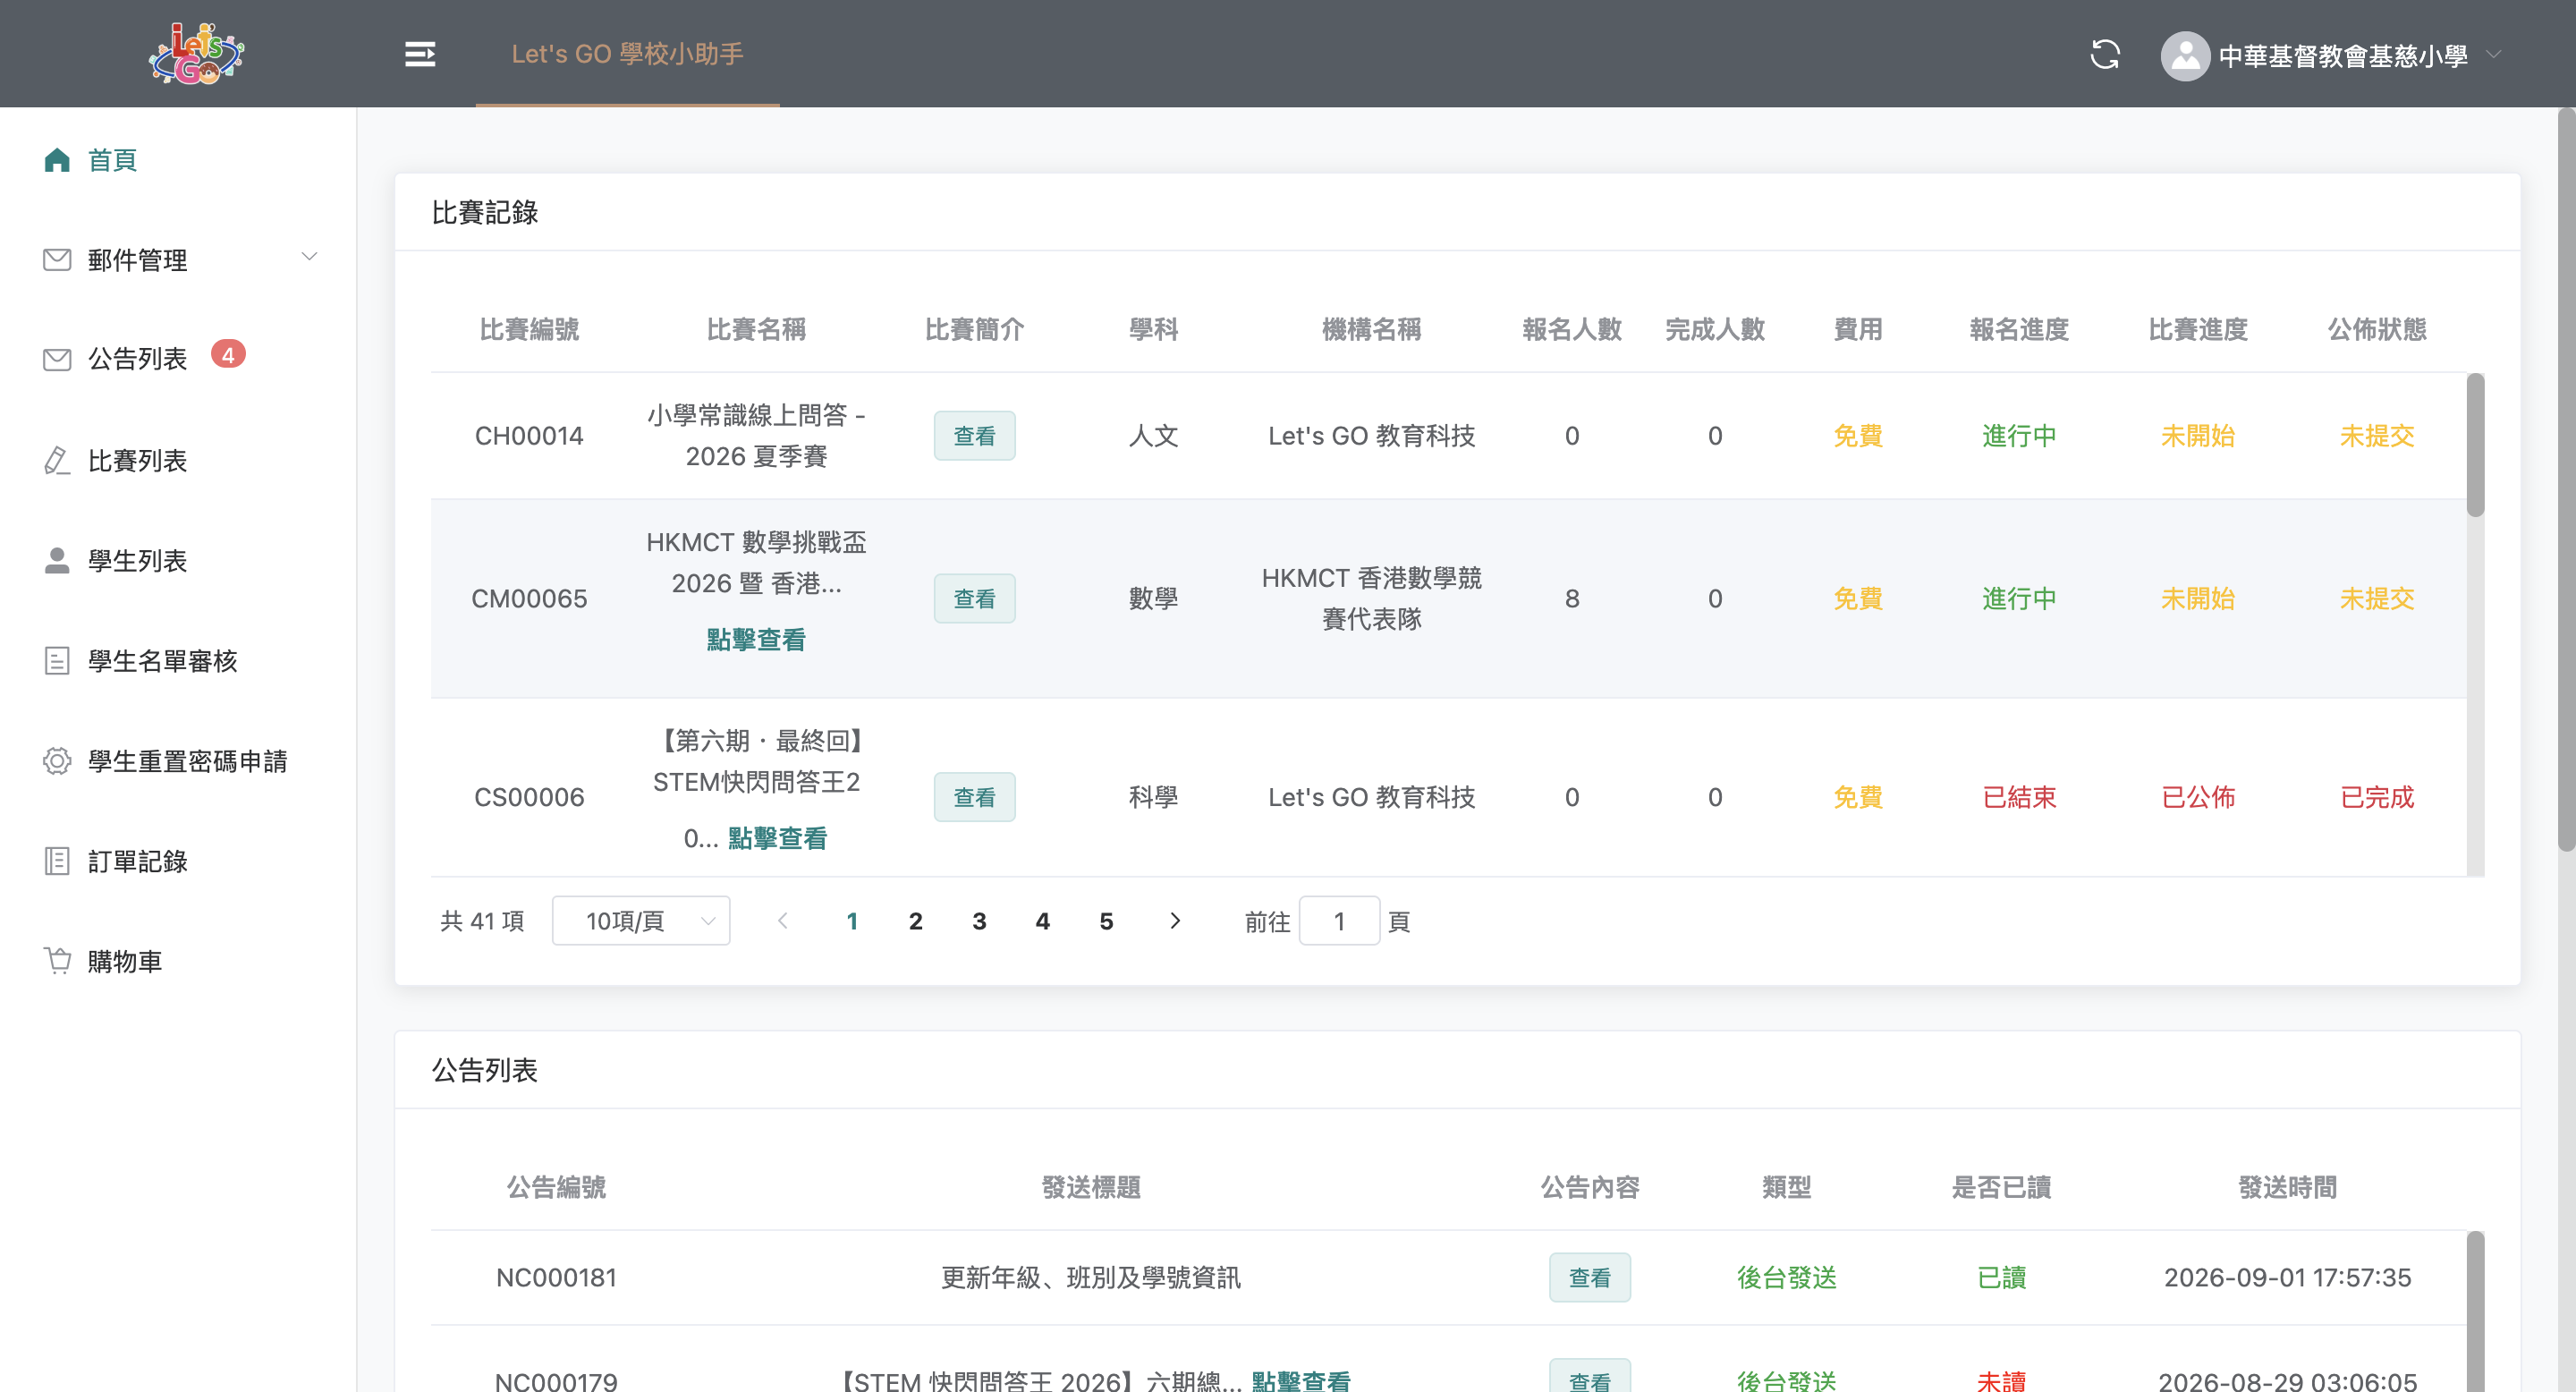Click 點擊查看 link under HKMCT 數學挑戰盃
The image size is (2576, 1392).
[756, 640]
